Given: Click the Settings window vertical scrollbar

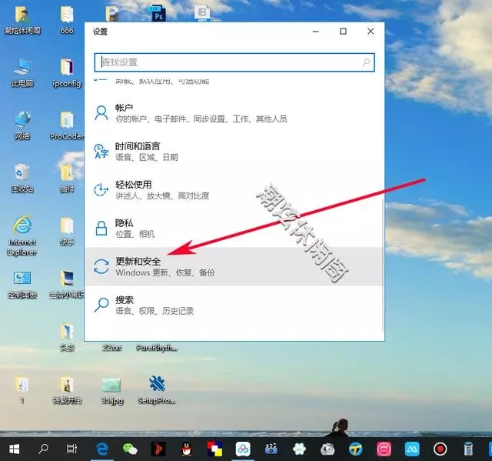Looking at the screenshot, I should [383, 266].
